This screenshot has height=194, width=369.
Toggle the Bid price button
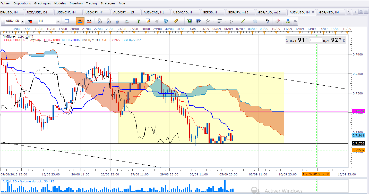pyautogui.click(x=80, y=21)
